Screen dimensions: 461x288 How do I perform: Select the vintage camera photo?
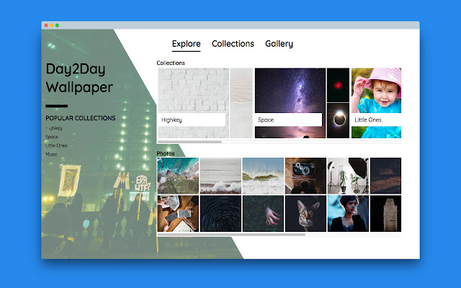[305, 176]
